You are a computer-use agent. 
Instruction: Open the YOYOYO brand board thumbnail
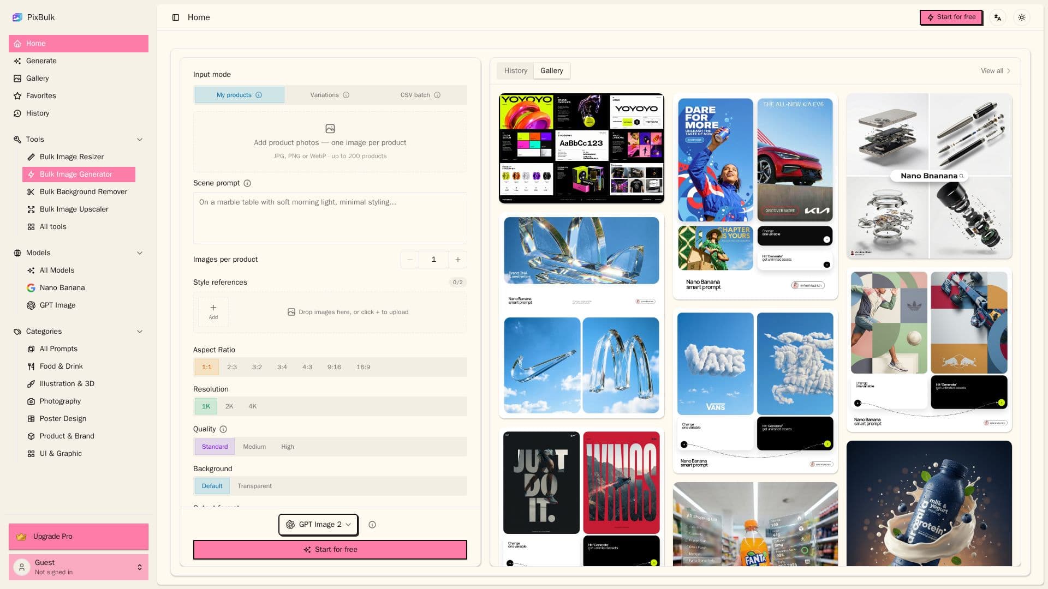581,148
